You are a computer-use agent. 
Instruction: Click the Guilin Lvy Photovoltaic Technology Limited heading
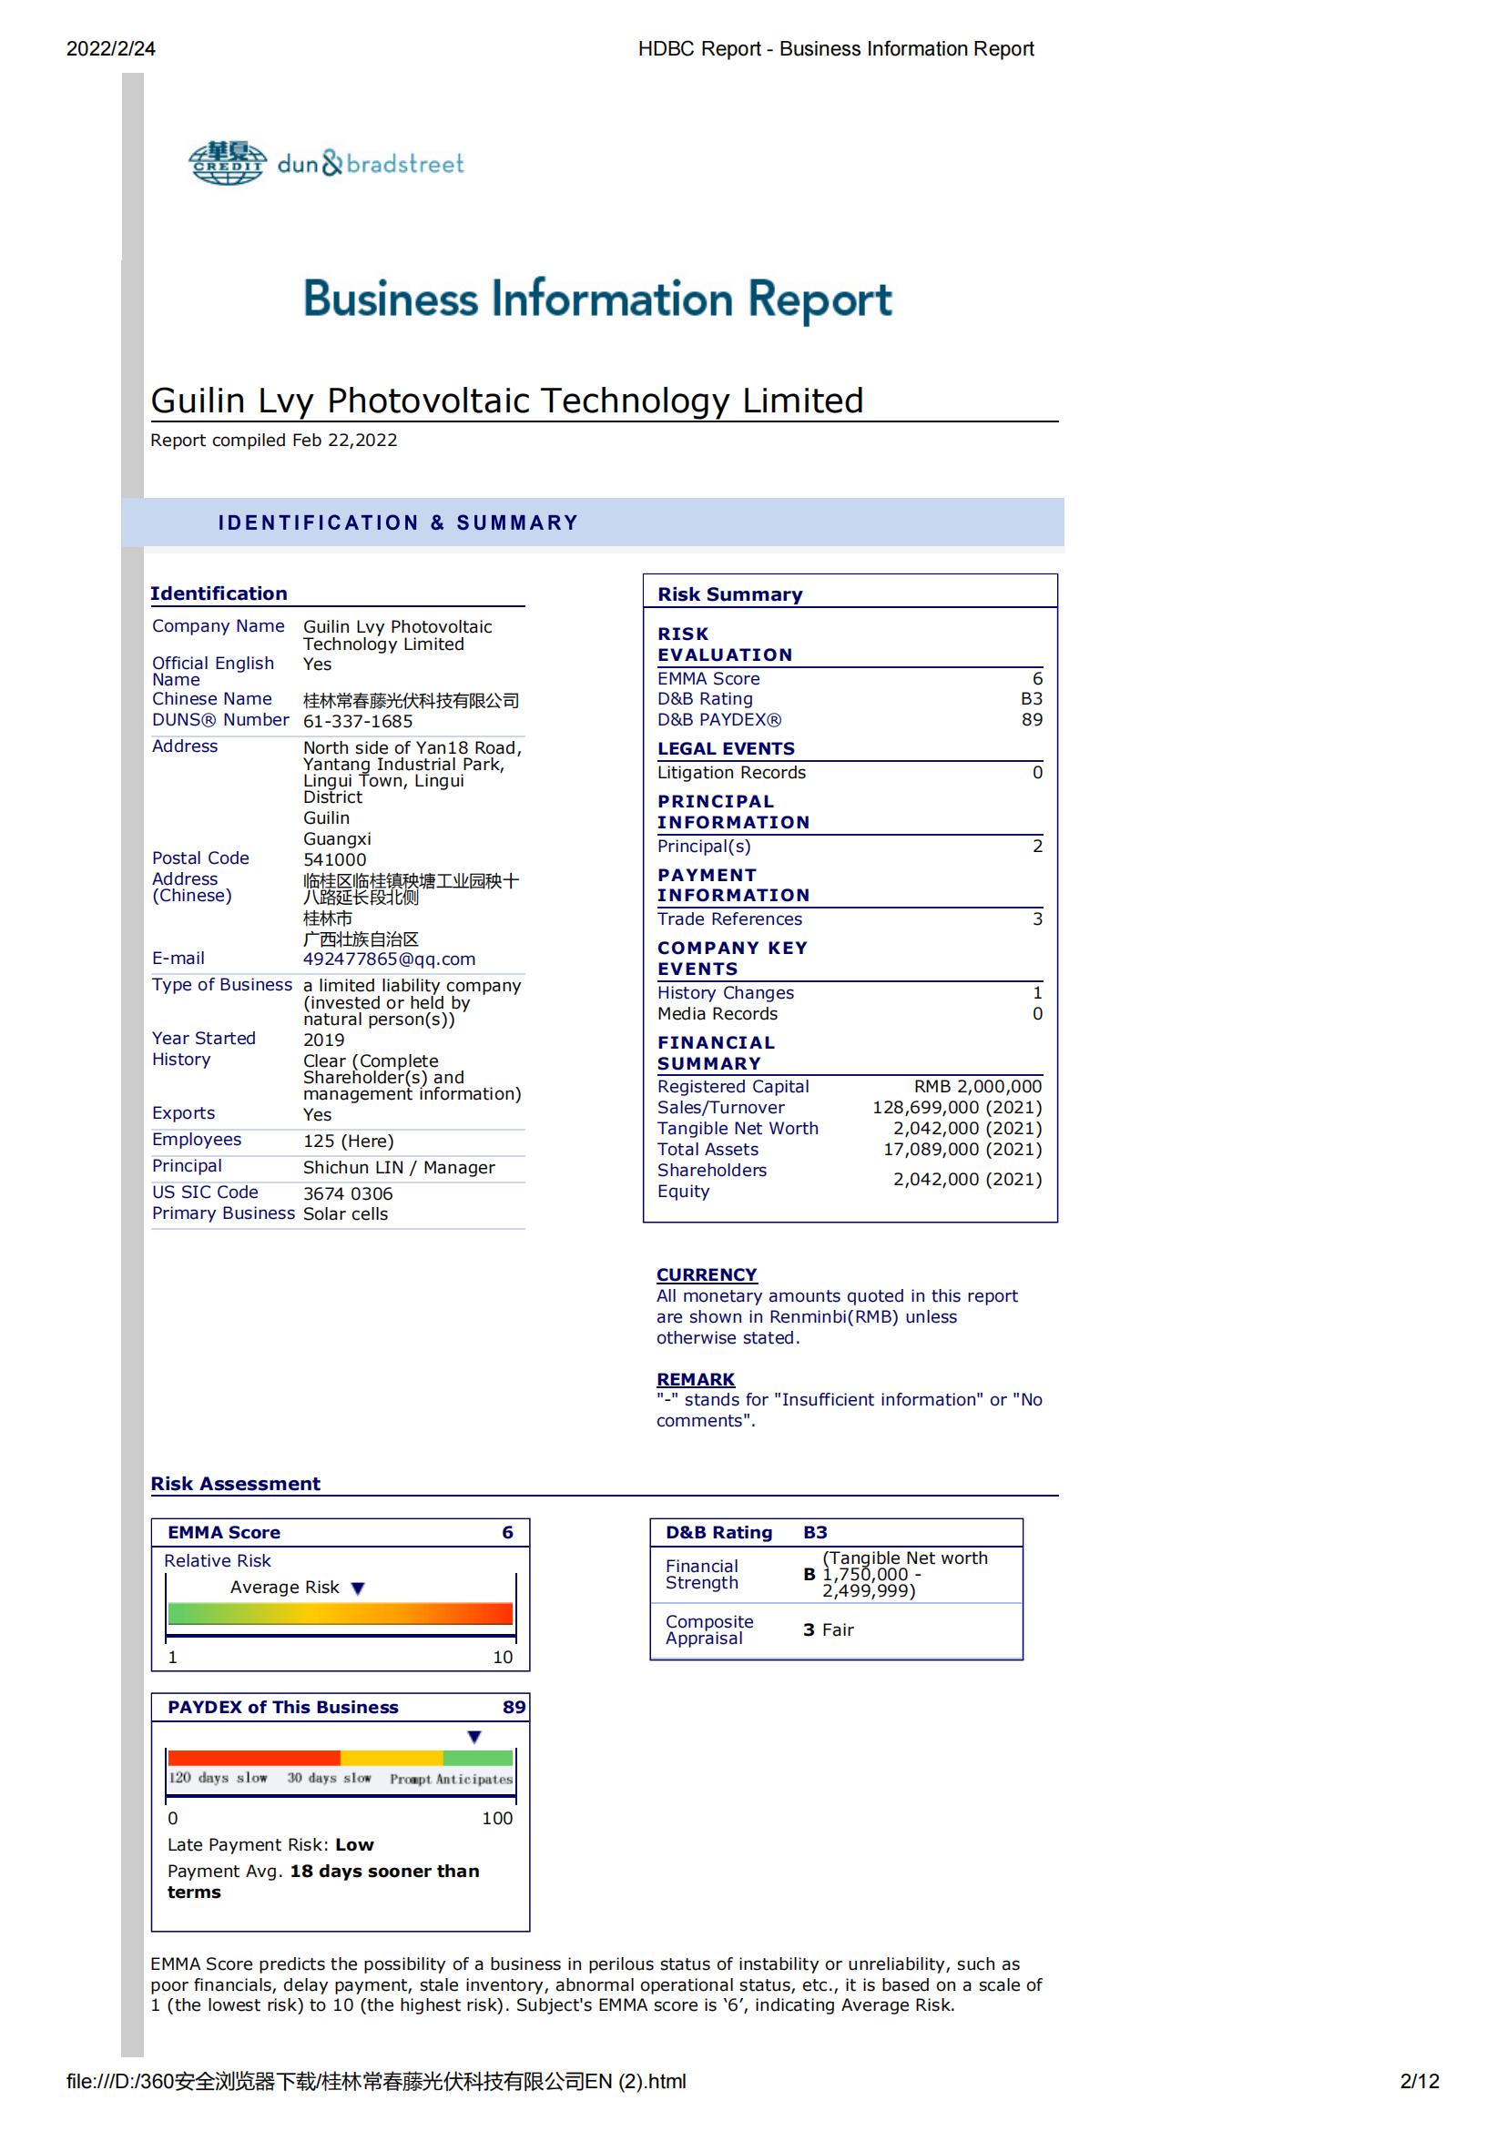[507, 400]
